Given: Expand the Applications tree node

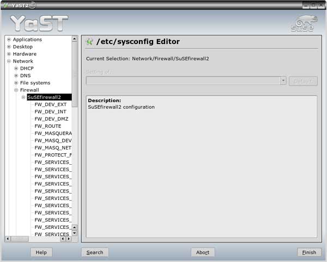Looking at the screenshot, I should pyautogui.click(x=9, y=40).
